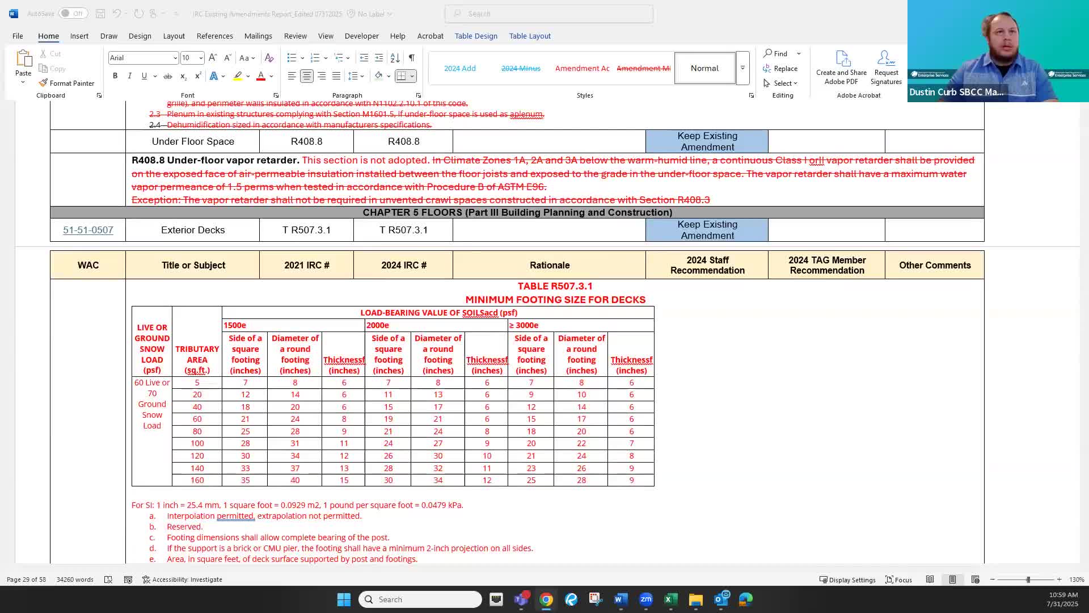Open the Zoom app from the taskbar

646,599
